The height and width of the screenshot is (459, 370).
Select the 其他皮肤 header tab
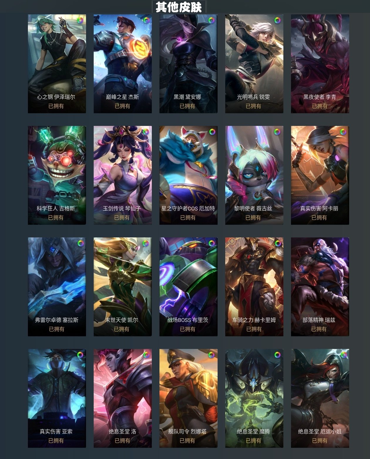coord(179,7)
